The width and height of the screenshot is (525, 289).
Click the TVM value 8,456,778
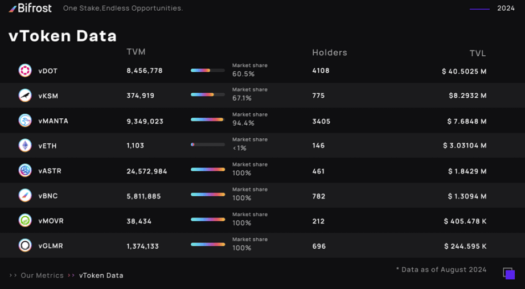click(x=145, y=71)
